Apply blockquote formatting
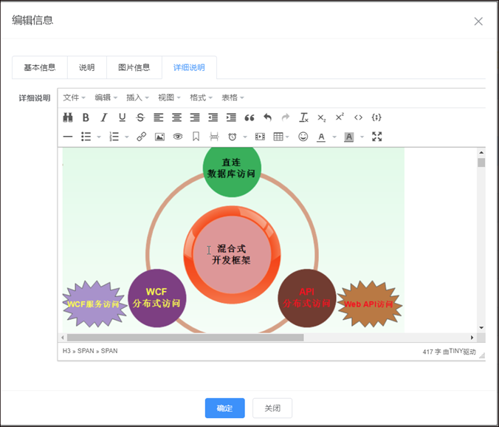The image size is (499, 427). pyautogui.click(x=250, y=117)
